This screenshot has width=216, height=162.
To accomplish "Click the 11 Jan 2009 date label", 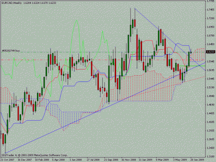I will tap(145, 160).
